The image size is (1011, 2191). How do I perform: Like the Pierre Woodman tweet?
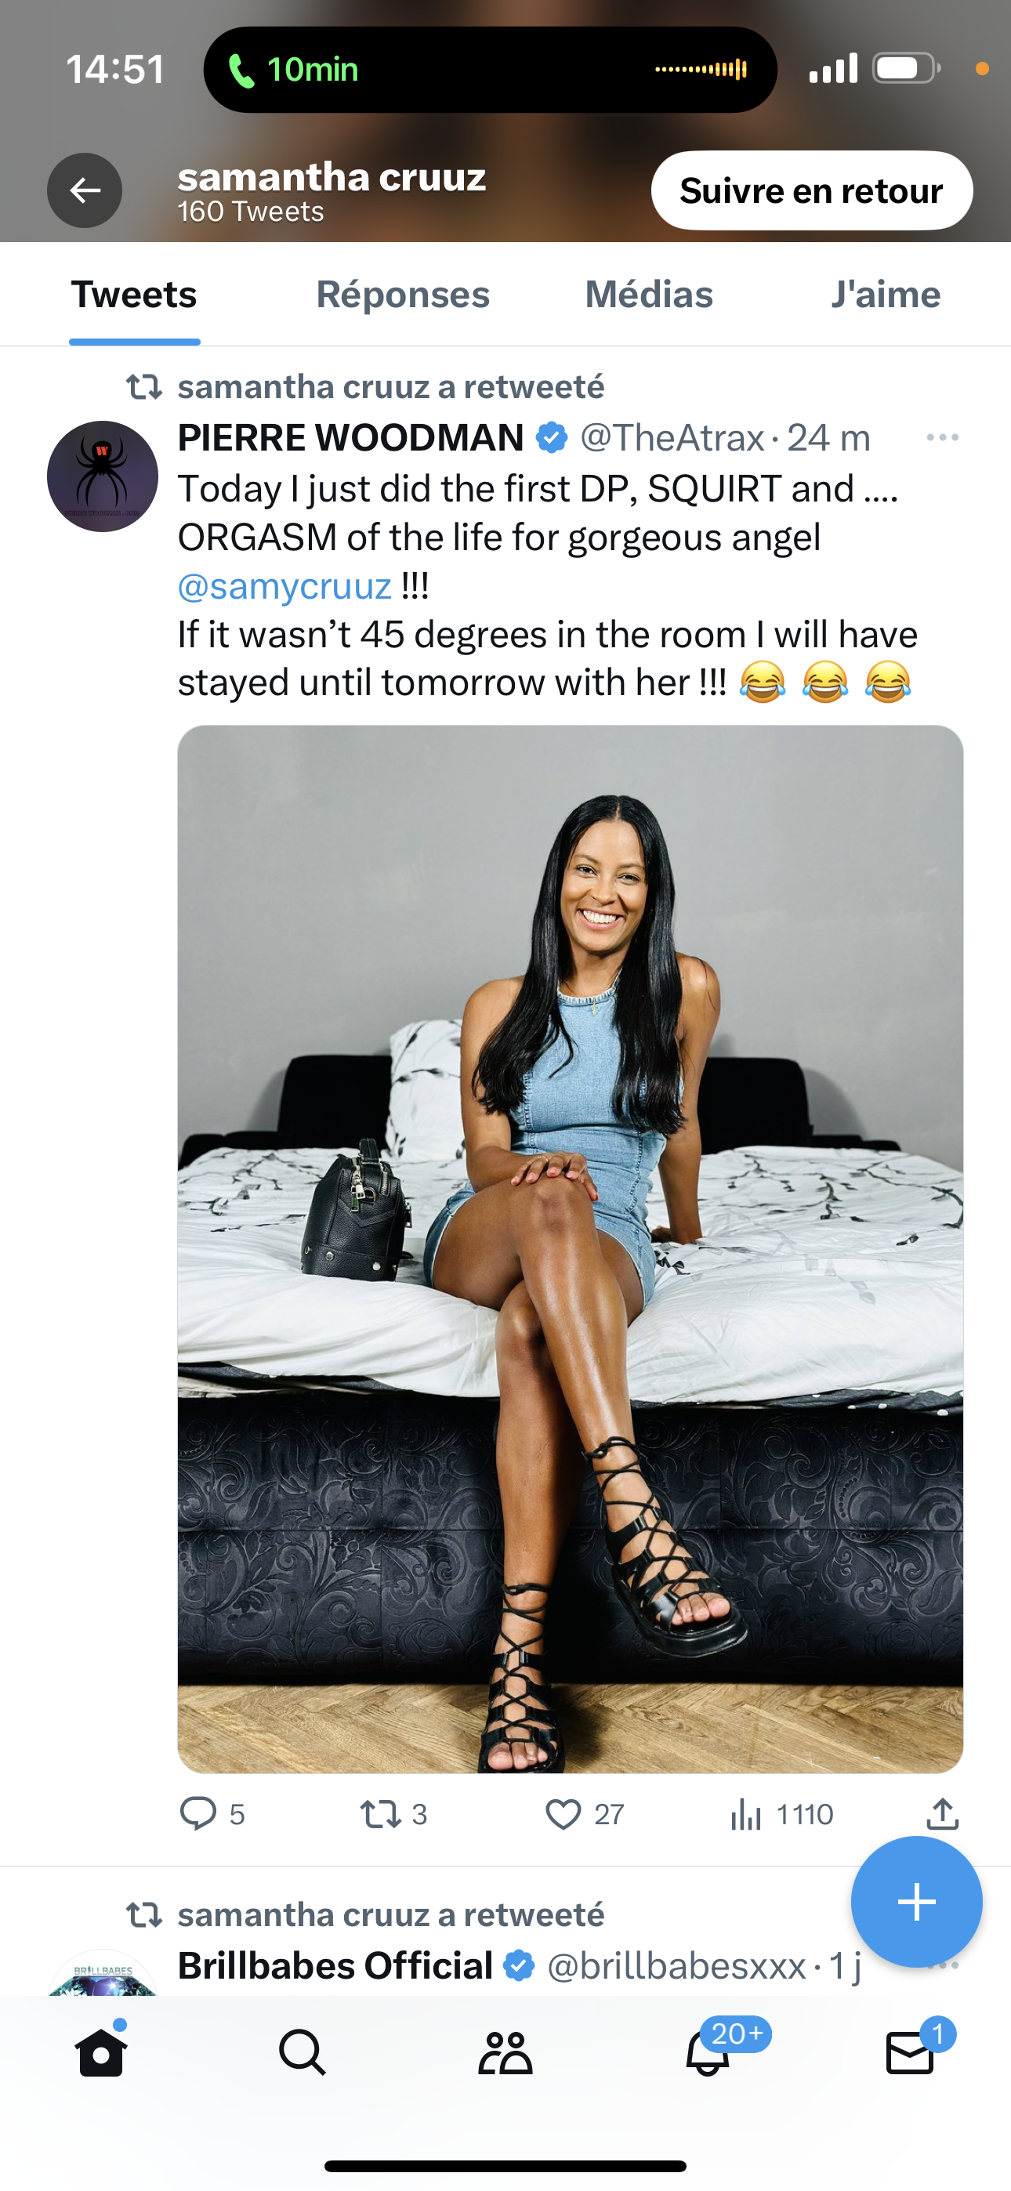[563, 1813]
